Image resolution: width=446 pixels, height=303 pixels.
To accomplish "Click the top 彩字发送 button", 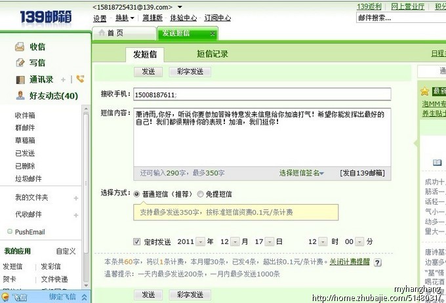I will point(190,72).
